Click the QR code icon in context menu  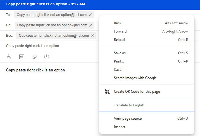pos(108,92)
